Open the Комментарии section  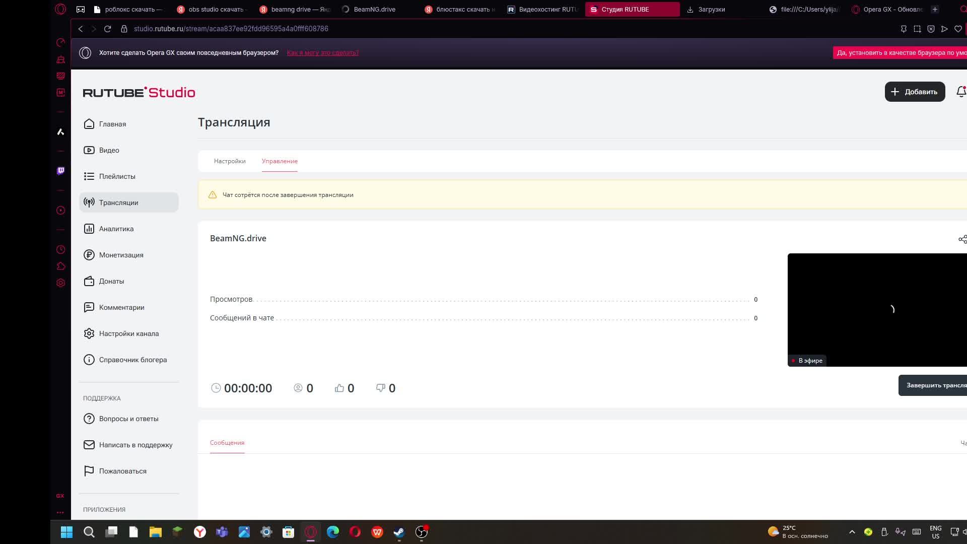(x=121, y=307)
